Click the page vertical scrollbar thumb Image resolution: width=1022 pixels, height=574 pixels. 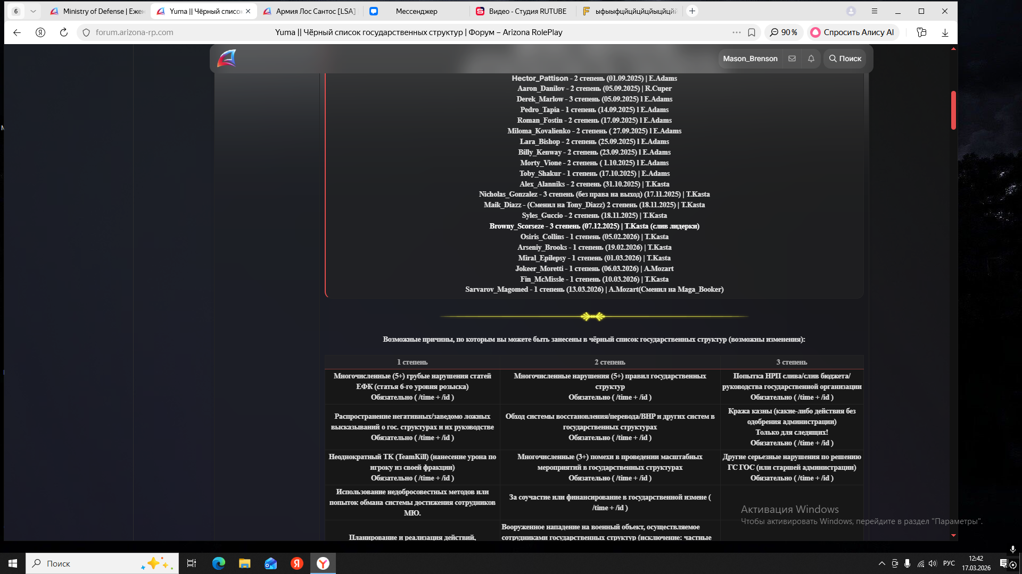tap(953, 110)
